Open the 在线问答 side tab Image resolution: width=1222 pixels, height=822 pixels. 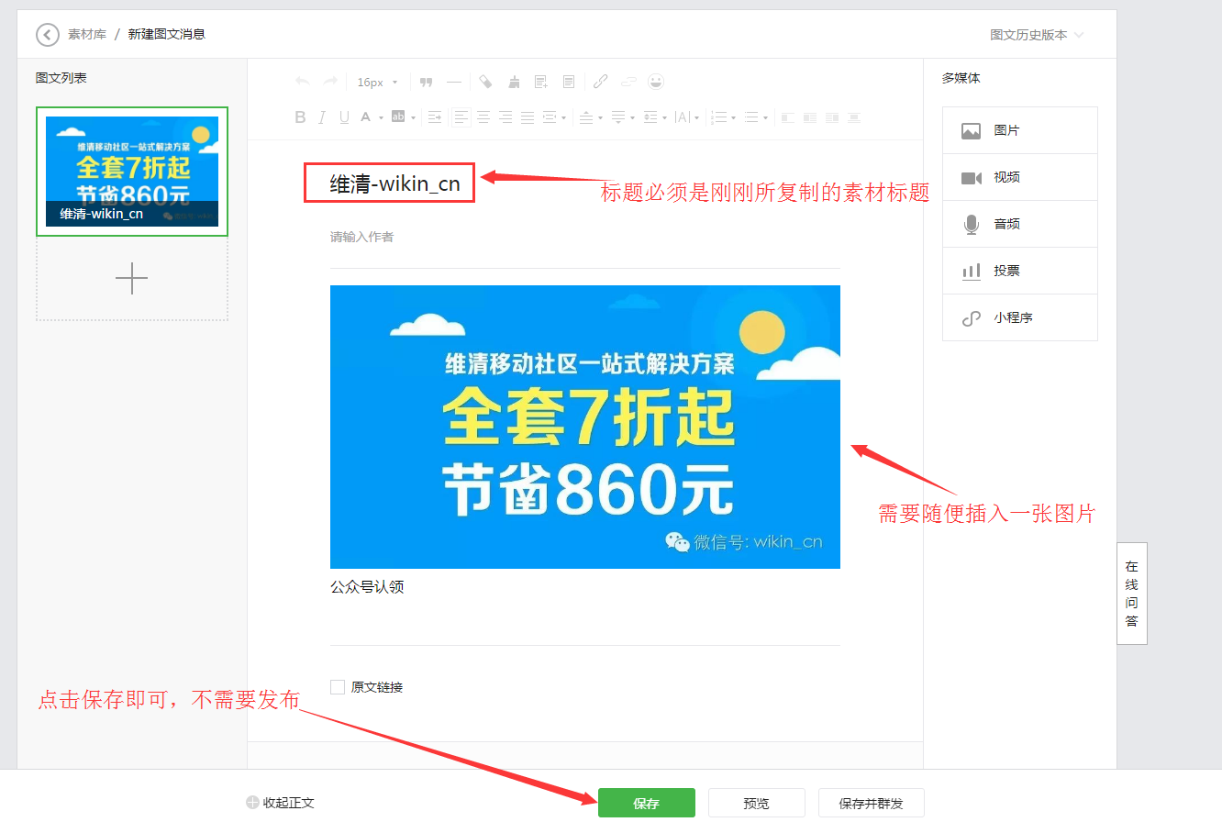click(1132, 594)
